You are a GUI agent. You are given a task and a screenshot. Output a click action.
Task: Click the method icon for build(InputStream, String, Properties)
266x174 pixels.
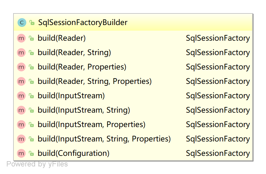[x=21, y=139]
